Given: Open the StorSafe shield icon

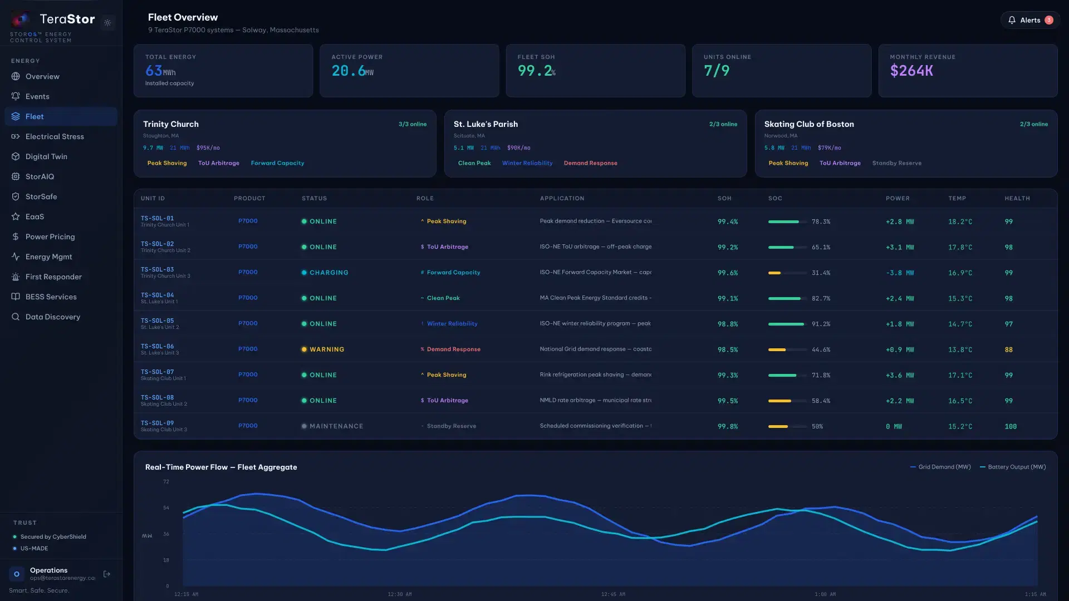Looking at the screenshot, I should [x=16, y=196].
